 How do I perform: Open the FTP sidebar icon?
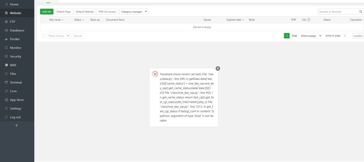click(x=6, y=22)
